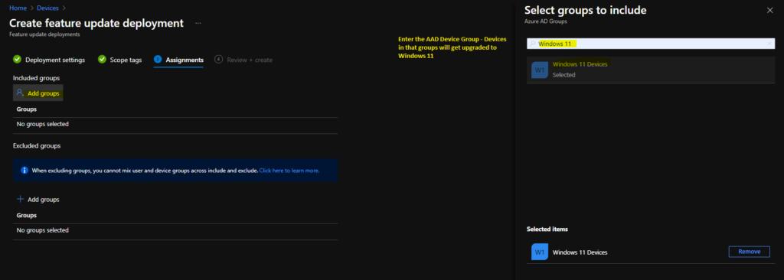Click the W1 avatar in search results
The width and height of the screenshot is (784, 280).
point(540,70)
